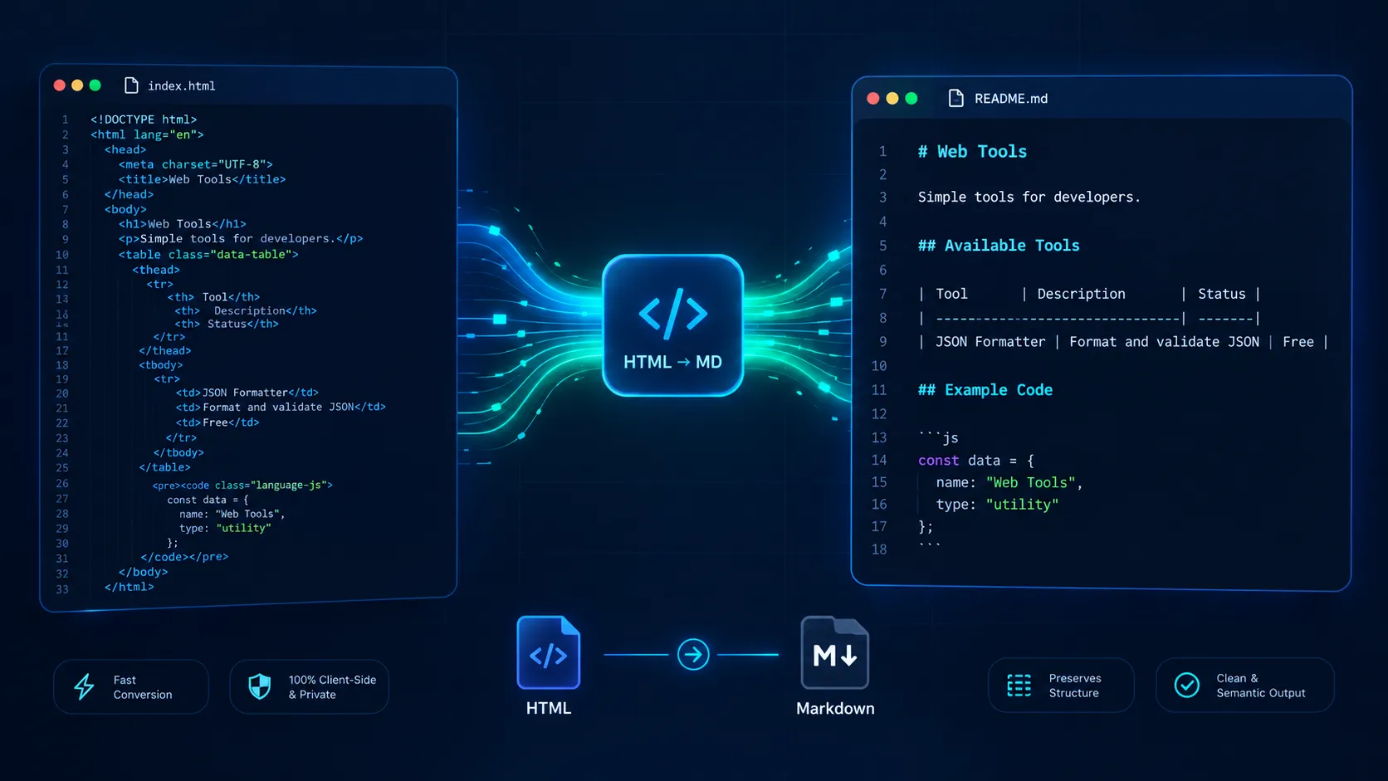Click the Fast Conversion badge label
The image size is (1388, 781).
point(143,687)
